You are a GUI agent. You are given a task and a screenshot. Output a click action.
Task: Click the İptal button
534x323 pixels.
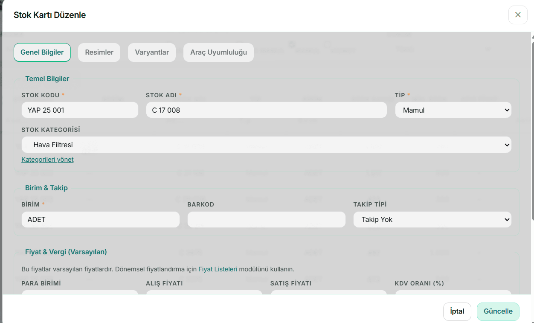[x=457, y=311]
